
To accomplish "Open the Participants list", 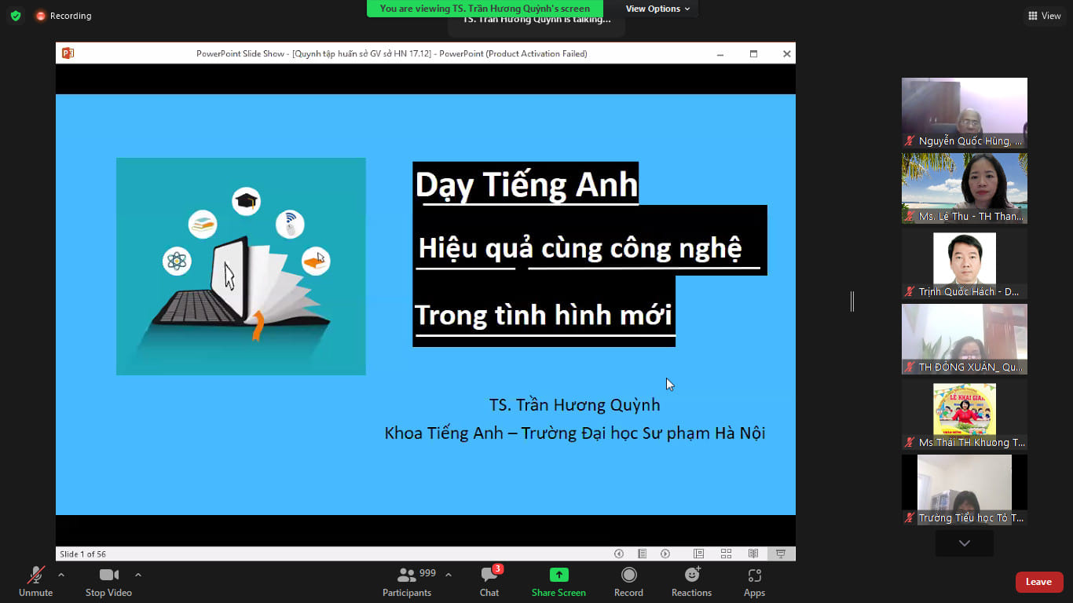I will click(x=407, y=582).
